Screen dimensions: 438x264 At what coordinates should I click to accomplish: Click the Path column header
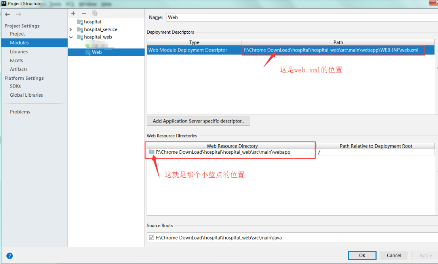(338, 42)
